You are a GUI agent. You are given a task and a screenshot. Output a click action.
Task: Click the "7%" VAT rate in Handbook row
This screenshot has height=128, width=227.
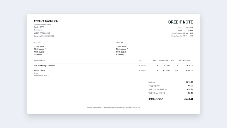tap(177, 65)
